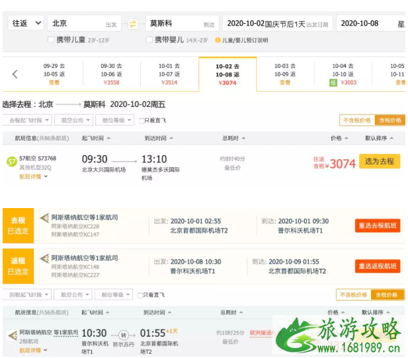Click the S7航空 S73768 flight number text

[x=38, y=159]
